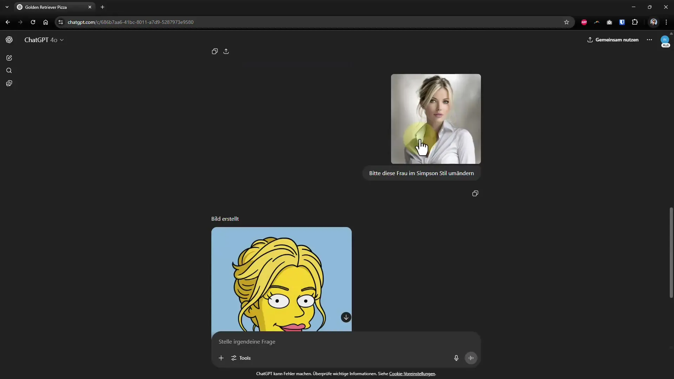This screenshot has height=379, width=674.
Task: Close the Golden Retriever Pizza tab
Action: [90, 7]
